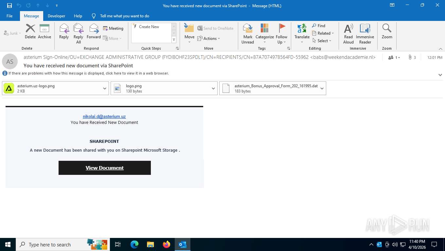Launch Firefox from taskbar

167,244
